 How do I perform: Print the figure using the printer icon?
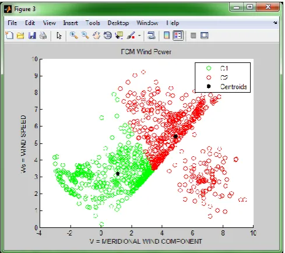coord(43,36)
